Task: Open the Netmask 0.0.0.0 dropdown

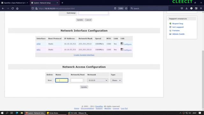Action: tap(98, 80)
